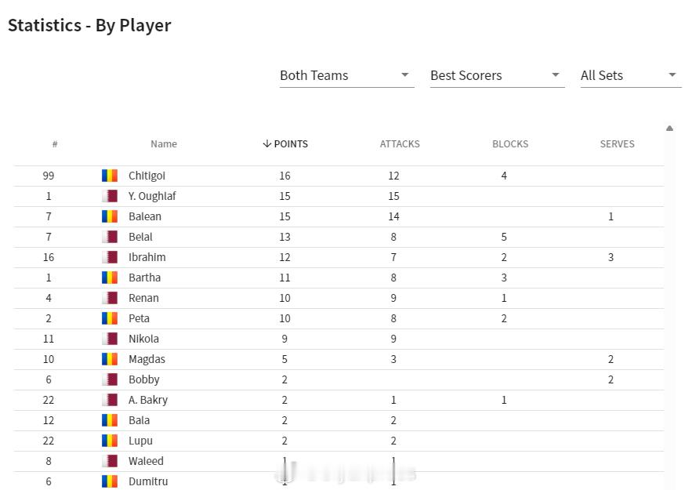The image size is (692, 490).
Task: Click the flag icon beside Renan
Action: pos(110,298)
